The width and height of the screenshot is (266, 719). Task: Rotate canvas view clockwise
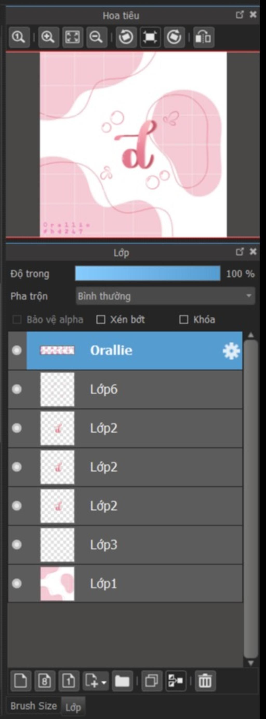pyautogui.click(x=174, y=37)
